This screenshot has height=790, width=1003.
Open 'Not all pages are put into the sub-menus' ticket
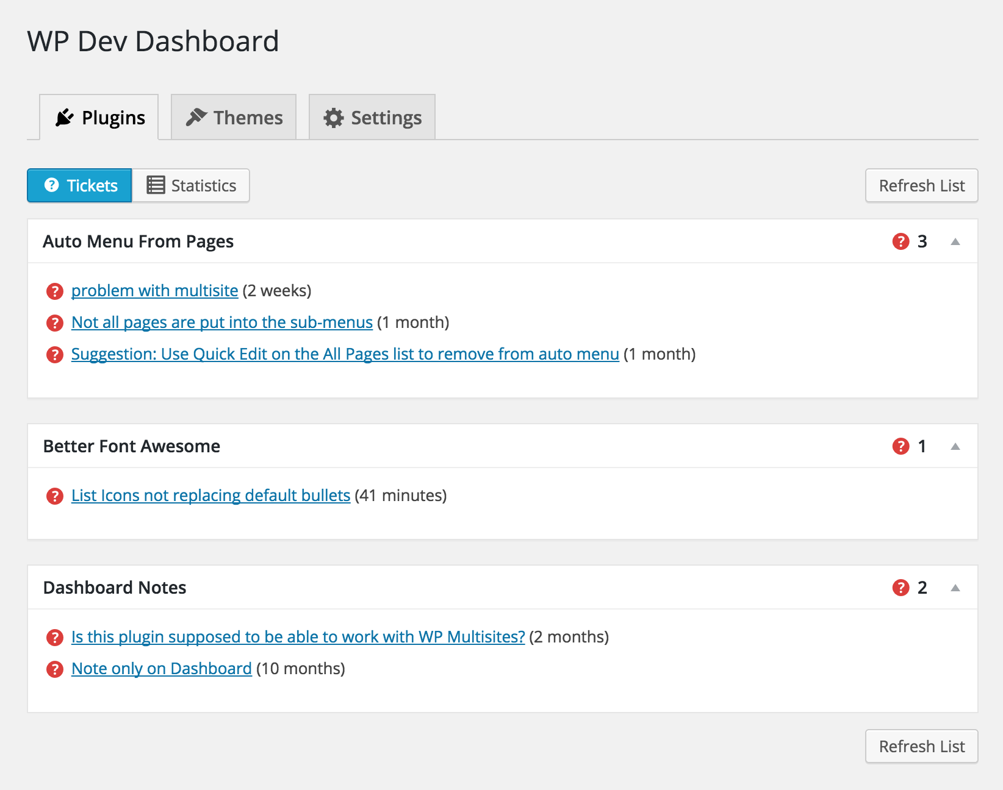[x=222, y=322]
